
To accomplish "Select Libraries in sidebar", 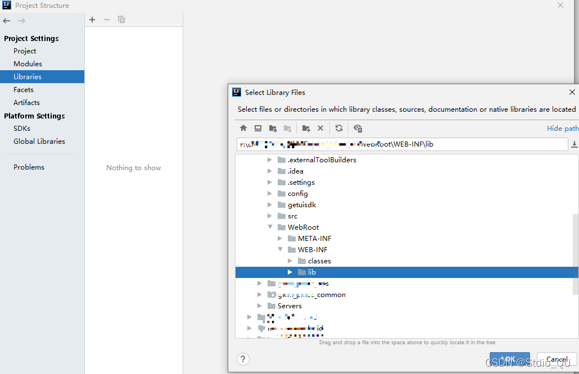I will pos(42,77).
